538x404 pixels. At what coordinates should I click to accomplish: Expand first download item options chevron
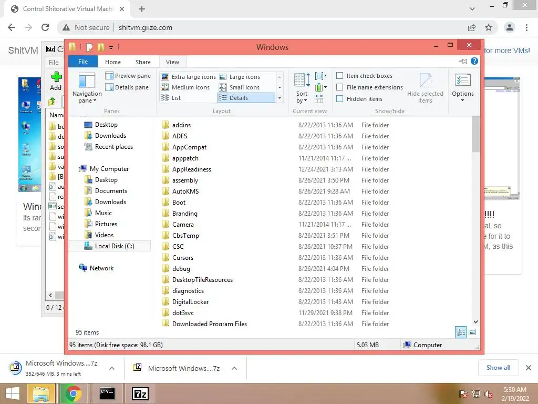click(112, 368)
